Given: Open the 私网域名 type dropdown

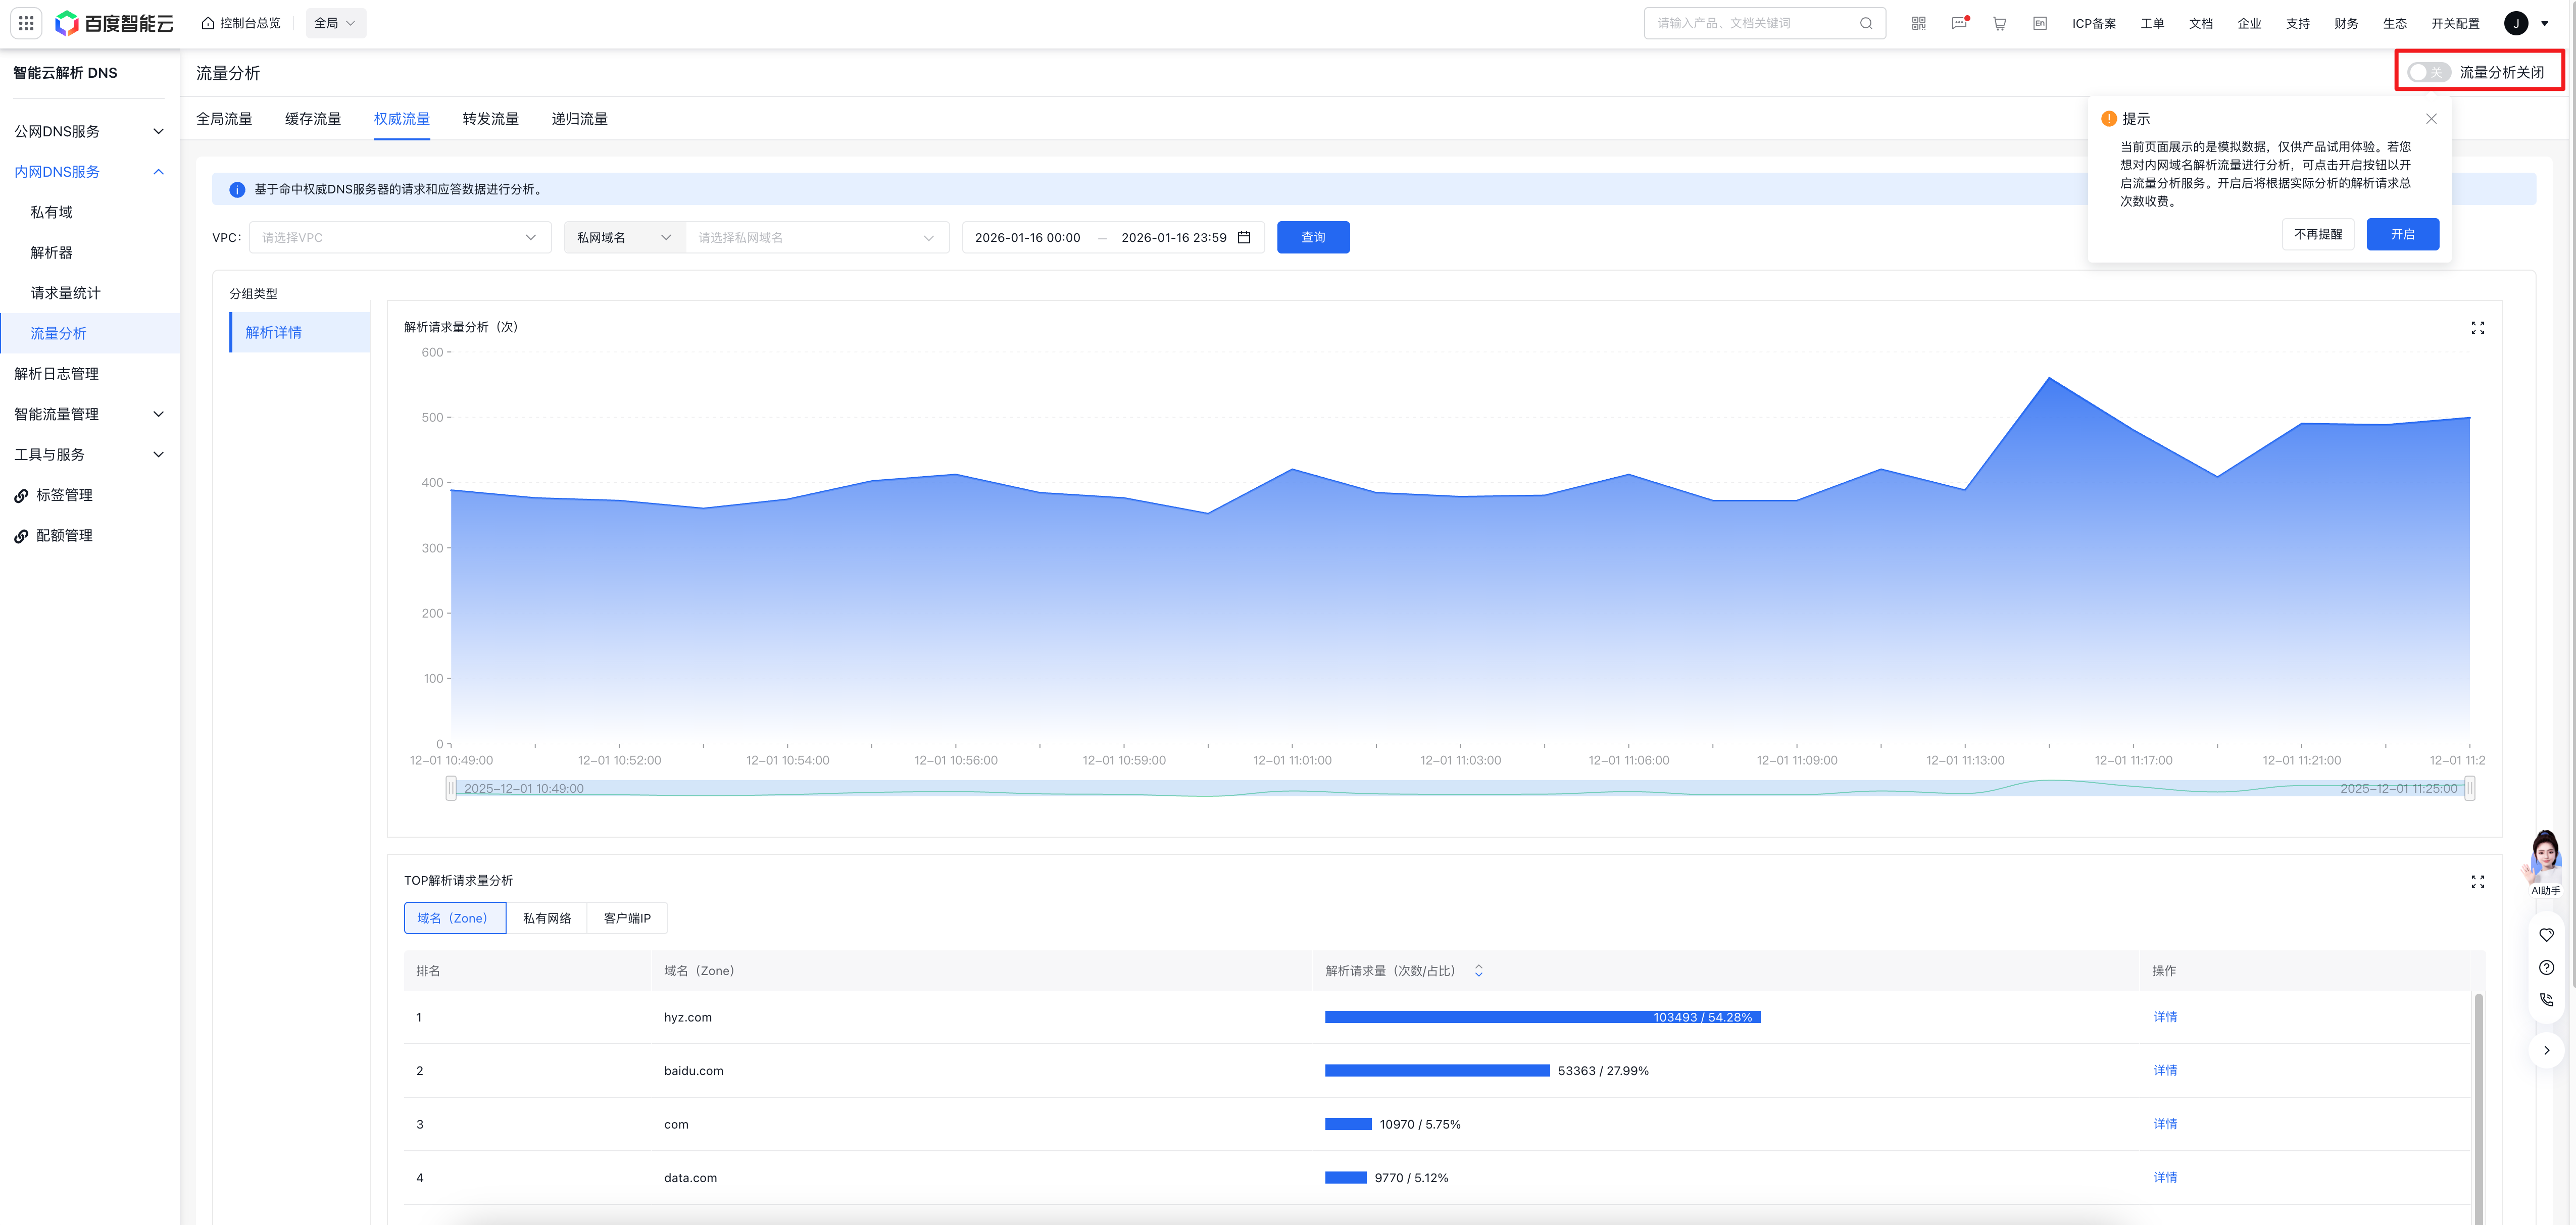Looking at the screenshot, I should (624, 238).
